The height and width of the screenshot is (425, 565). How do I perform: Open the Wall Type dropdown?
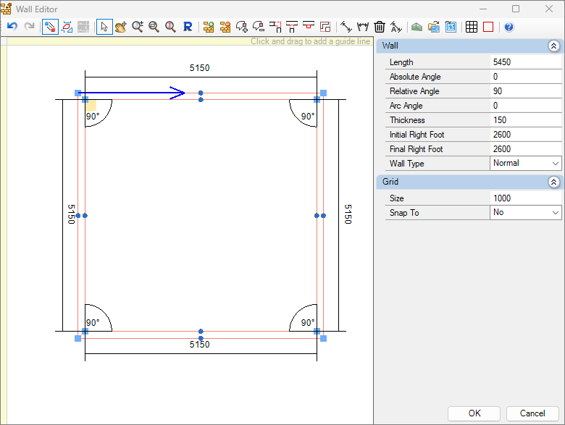[525, 163]
